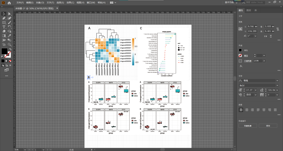This screenshot has height=151, width=283.
Task: Open the stroke weight dropdown
Action: (264, 56)
